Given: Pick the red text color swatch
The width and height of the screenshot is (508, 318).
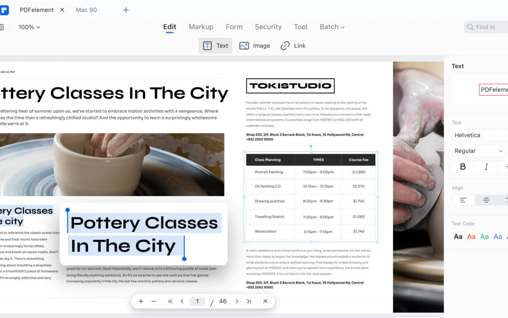Looking at the screenshot, I should click(x=471, y=236).
